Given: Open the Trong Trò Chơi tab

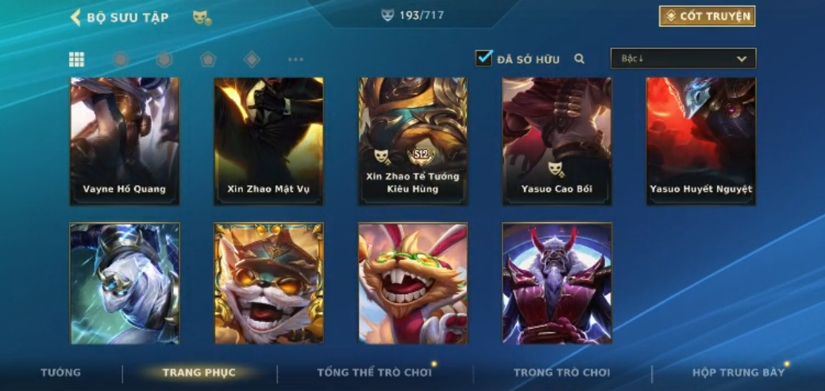Looking at the screenshot, I should (562, 373).
